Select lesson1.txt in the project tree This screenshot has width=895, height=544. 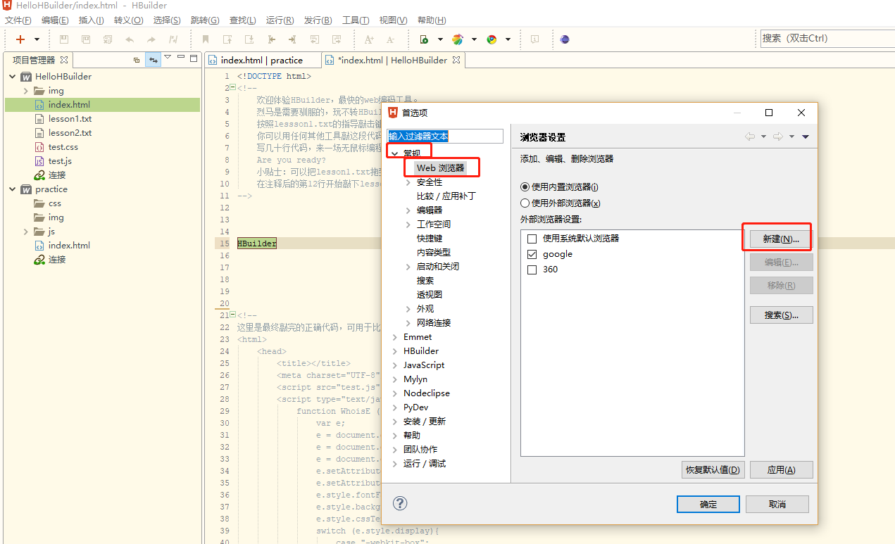tap(70, 118)
